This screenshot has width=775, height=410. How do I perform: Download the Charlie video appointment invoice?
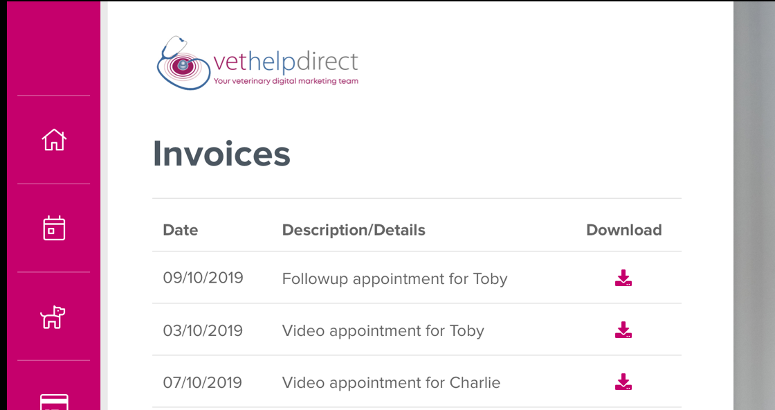(x=623, y=382)
